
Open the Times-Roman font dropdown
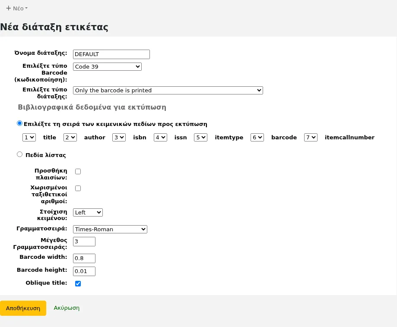click(110, 230)
